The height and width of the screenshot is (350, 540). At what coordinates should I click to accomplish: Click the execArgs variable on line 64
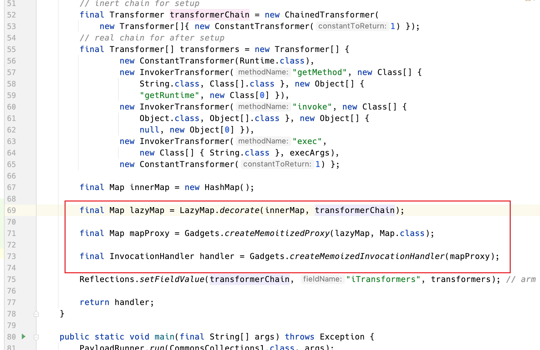pyautogui.click(x=309, y=153)
